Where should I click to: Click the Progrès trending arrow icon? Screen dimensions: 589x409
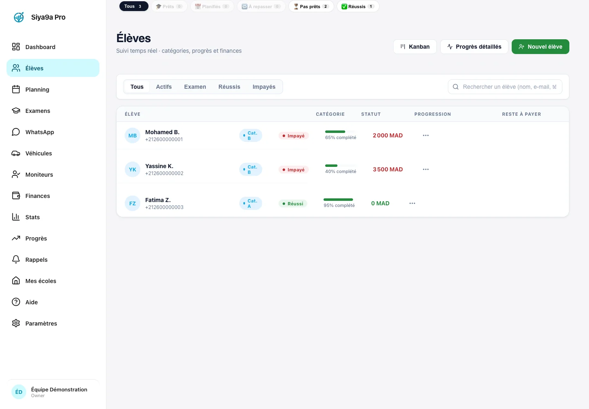pos(16,238)
